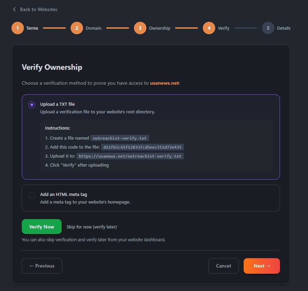Screen dimensions: 308x291
Task: Click the step 1 Terms circle icon
Action: (18, 28)
